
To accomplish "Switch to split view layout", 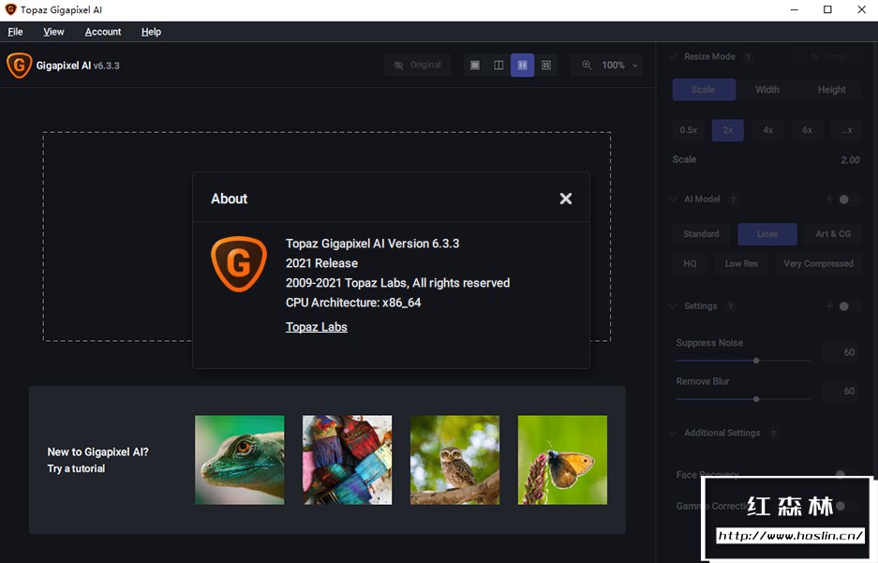I will click(x=499, y=65).
